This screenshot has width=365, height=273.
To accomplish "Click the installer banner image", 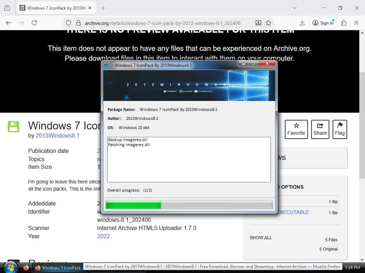I will click(x=189, y=86).
